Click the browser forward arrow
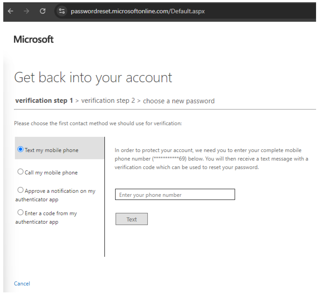Viewport: 319px width, 294px height. pos(26,11)
